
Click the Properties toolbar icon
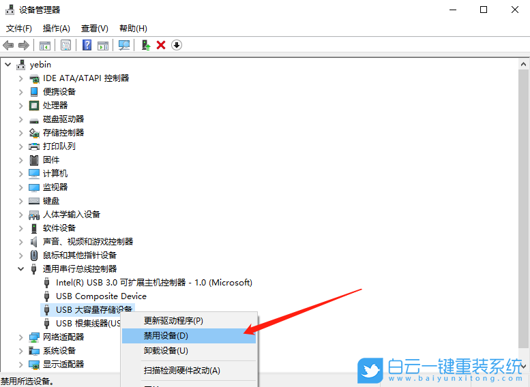coord(65,45)
